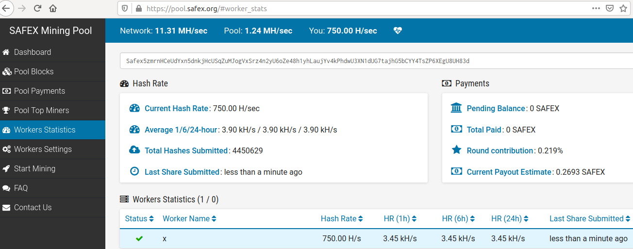The height and width of the screenshot is (249, 633).
Task: Click the Current Hash Rate label
Action: point(176,108)
